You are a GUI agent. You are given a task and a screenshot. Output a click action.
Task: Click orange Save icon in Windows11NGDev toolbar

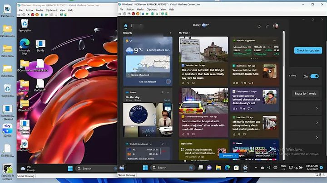click(138, 14)
